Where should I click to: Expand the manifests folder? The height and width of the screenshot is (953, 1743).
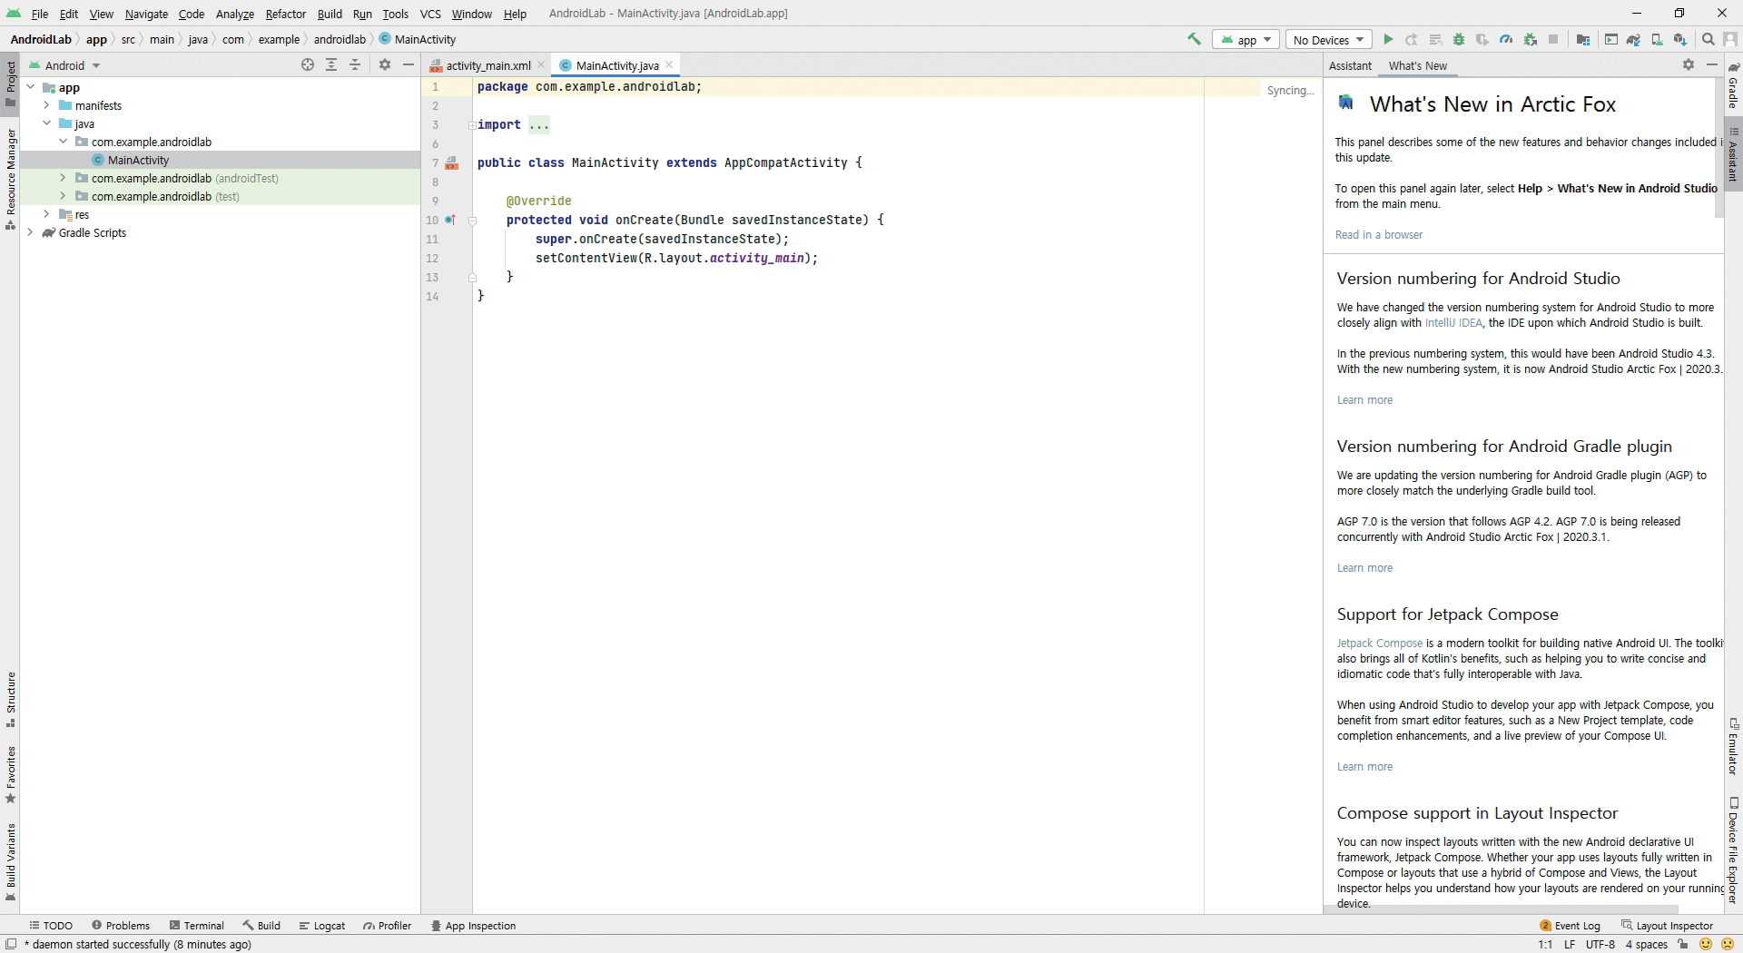pyautogui.click(x=46, y=105)
